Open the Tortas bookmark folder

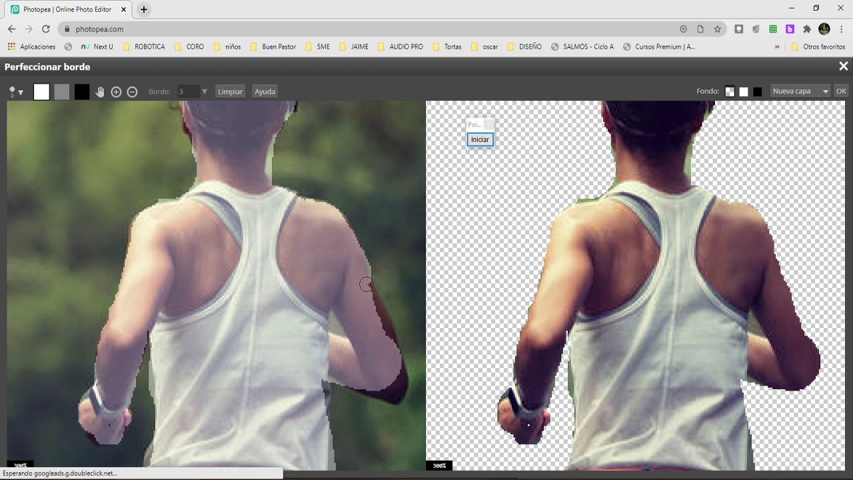[x=447, y=47]
